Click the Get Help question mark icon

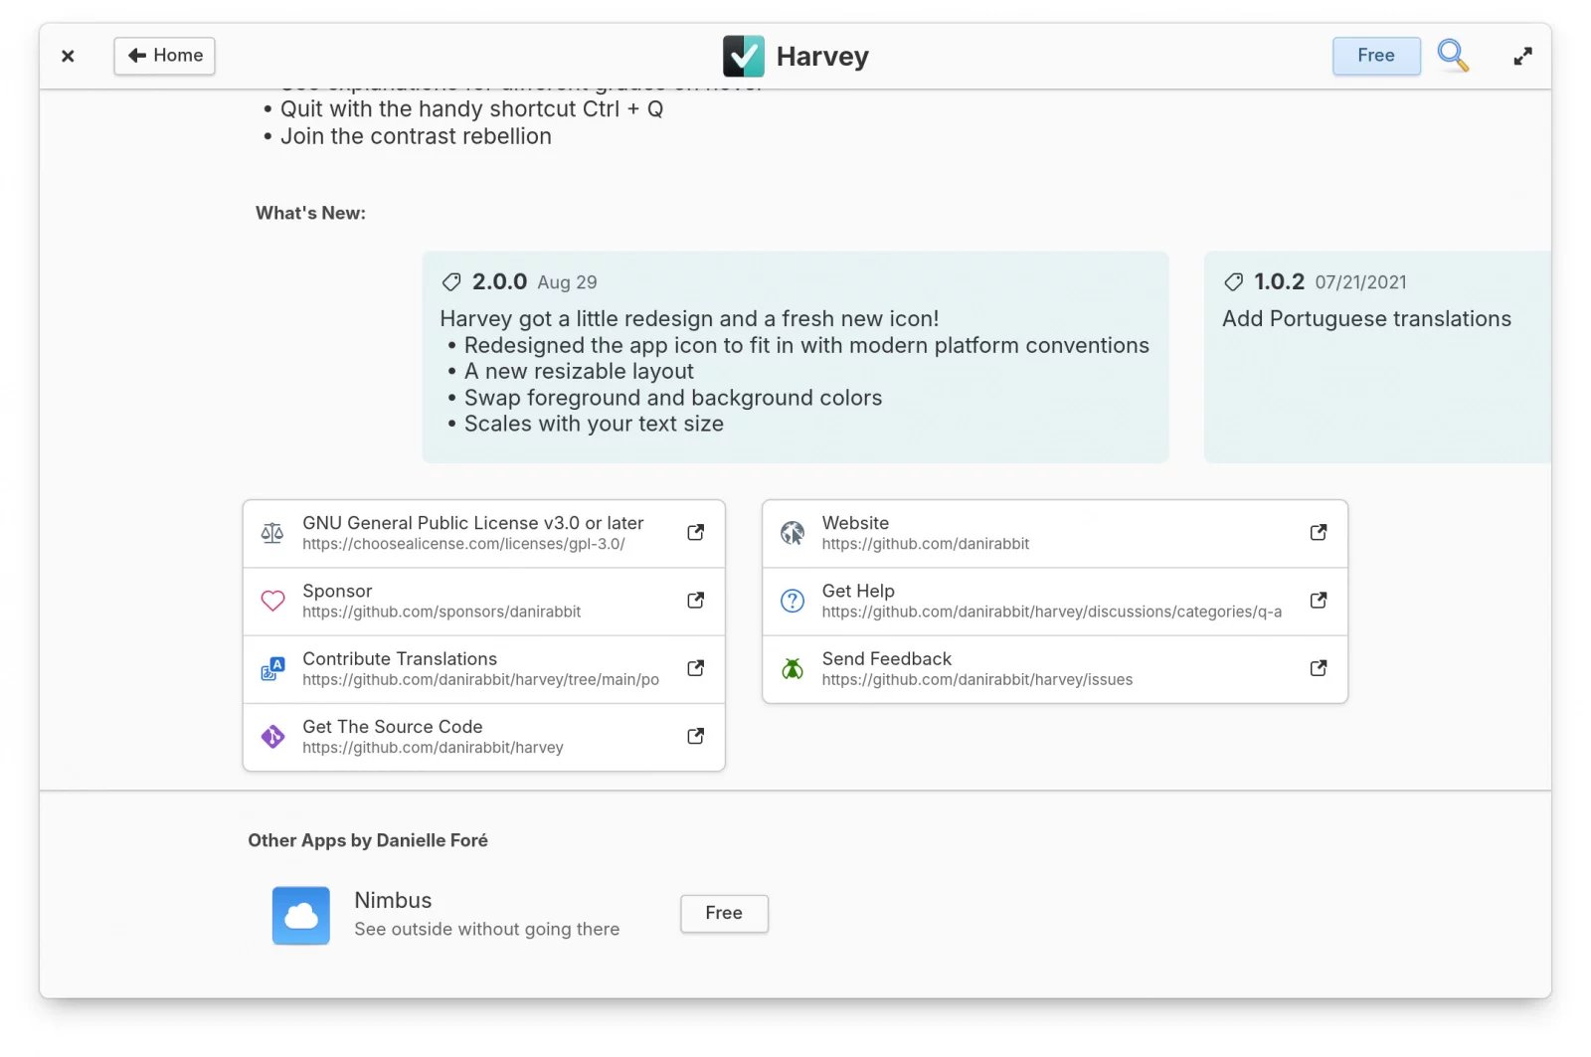point(793,601)
